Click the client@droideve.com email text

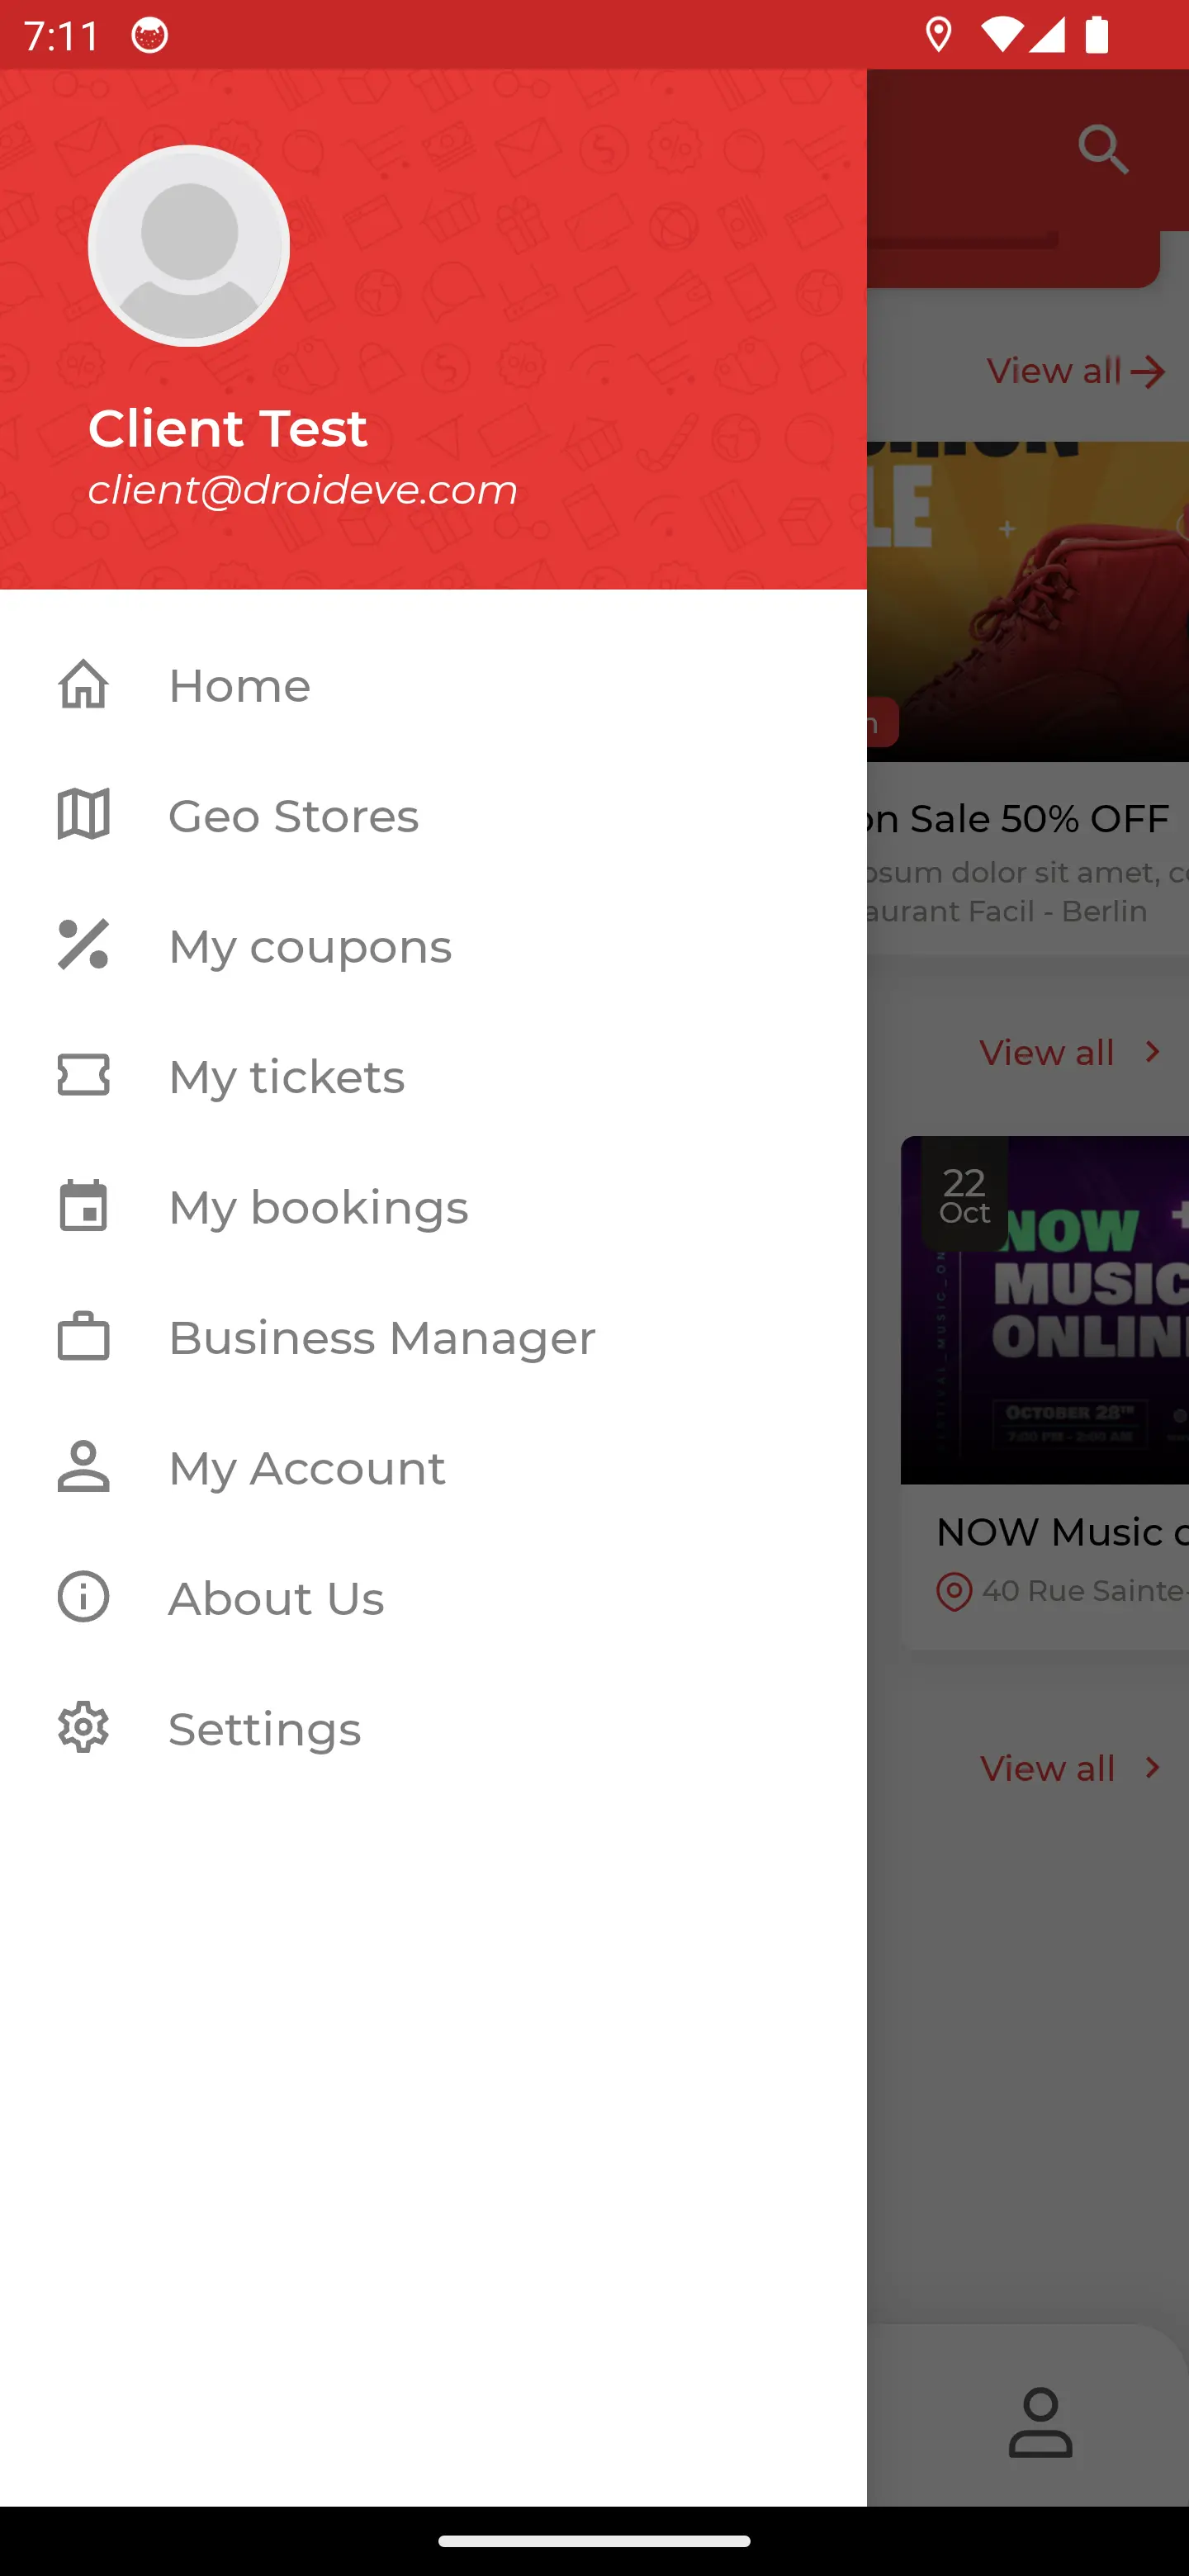(x=303, y=489)
